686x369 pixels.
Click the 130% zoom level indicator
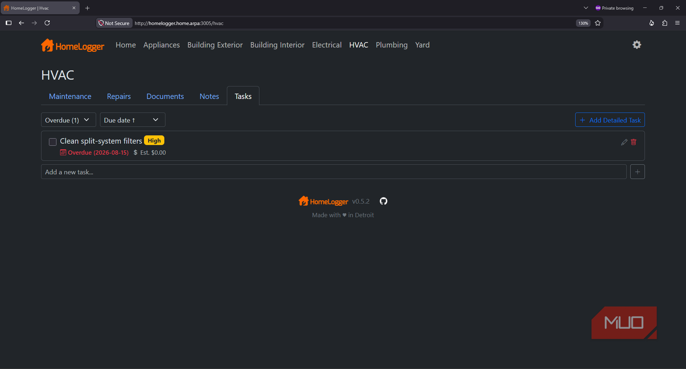click(583, 23)
